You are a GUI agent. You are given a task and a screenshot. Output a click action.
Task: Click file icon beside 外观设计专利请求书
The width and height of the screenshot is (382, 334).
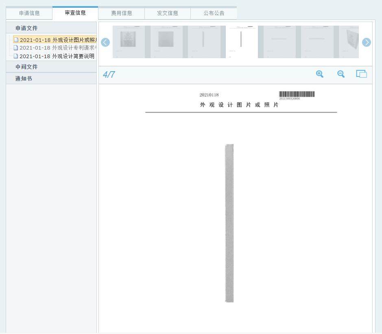pos(16,48)
